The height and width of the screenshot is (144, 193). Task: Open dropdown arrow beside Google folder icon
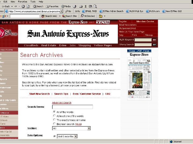coord(105,16)
